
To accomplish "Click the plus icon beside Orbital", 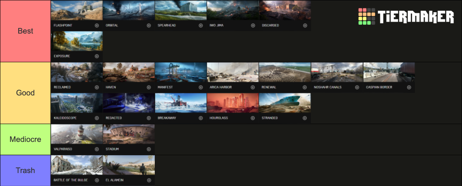I will coord(149,25).
